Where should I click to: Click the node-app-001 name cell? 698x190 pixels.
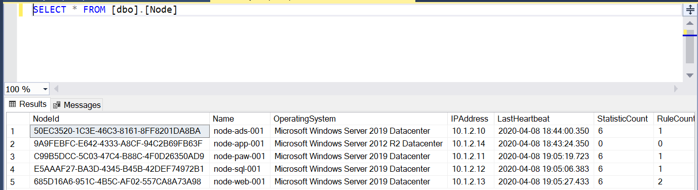(x=240, y=143)
